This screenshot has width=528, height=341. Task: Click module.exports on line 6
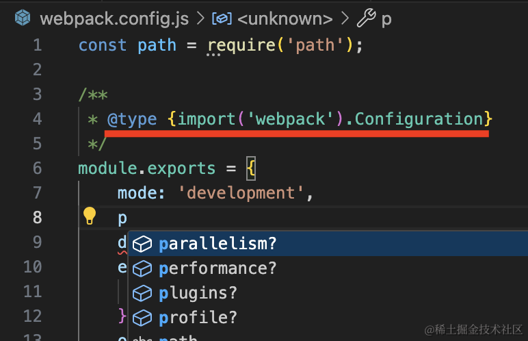pos(147,168)
